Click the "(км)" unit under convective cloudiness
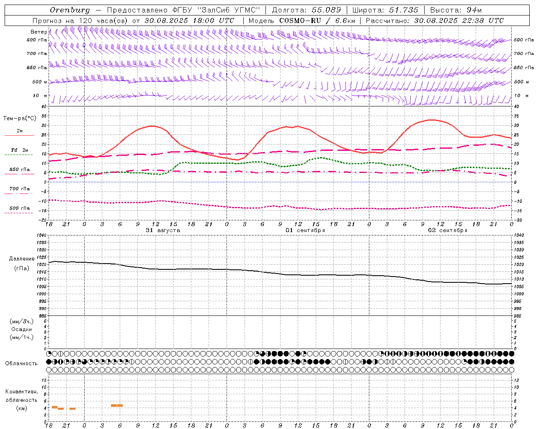The height and width of the screenshot is (429, 536). click(x=21, y=408)
